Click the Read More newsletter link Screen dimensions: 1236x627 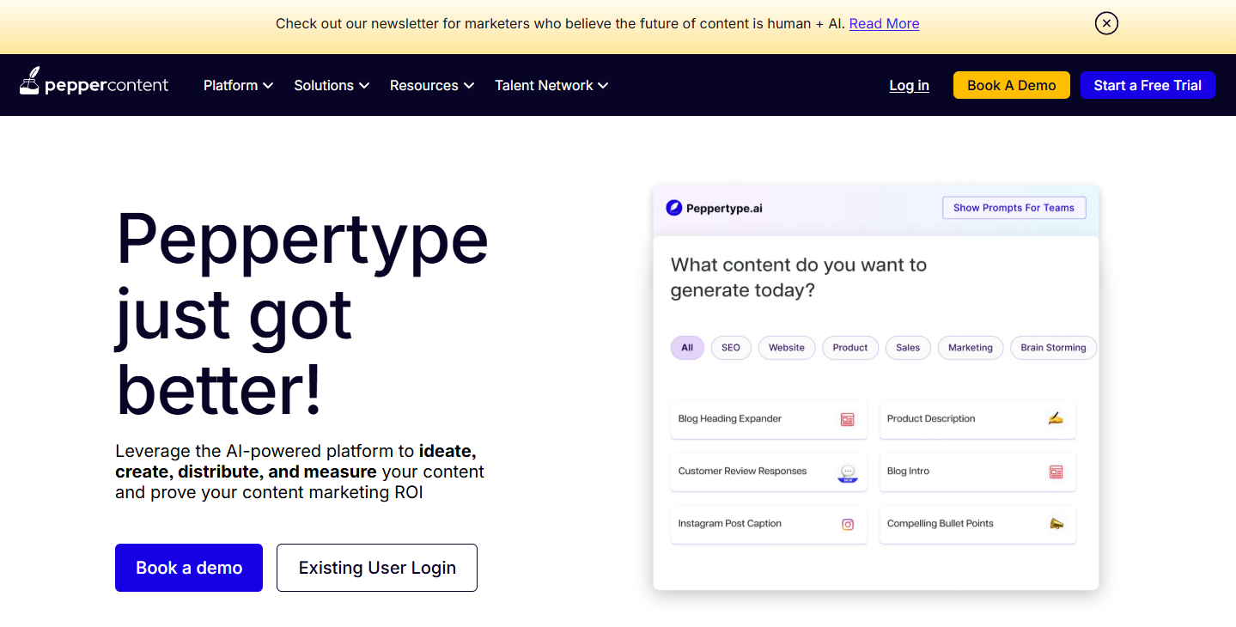pos(884,23)
